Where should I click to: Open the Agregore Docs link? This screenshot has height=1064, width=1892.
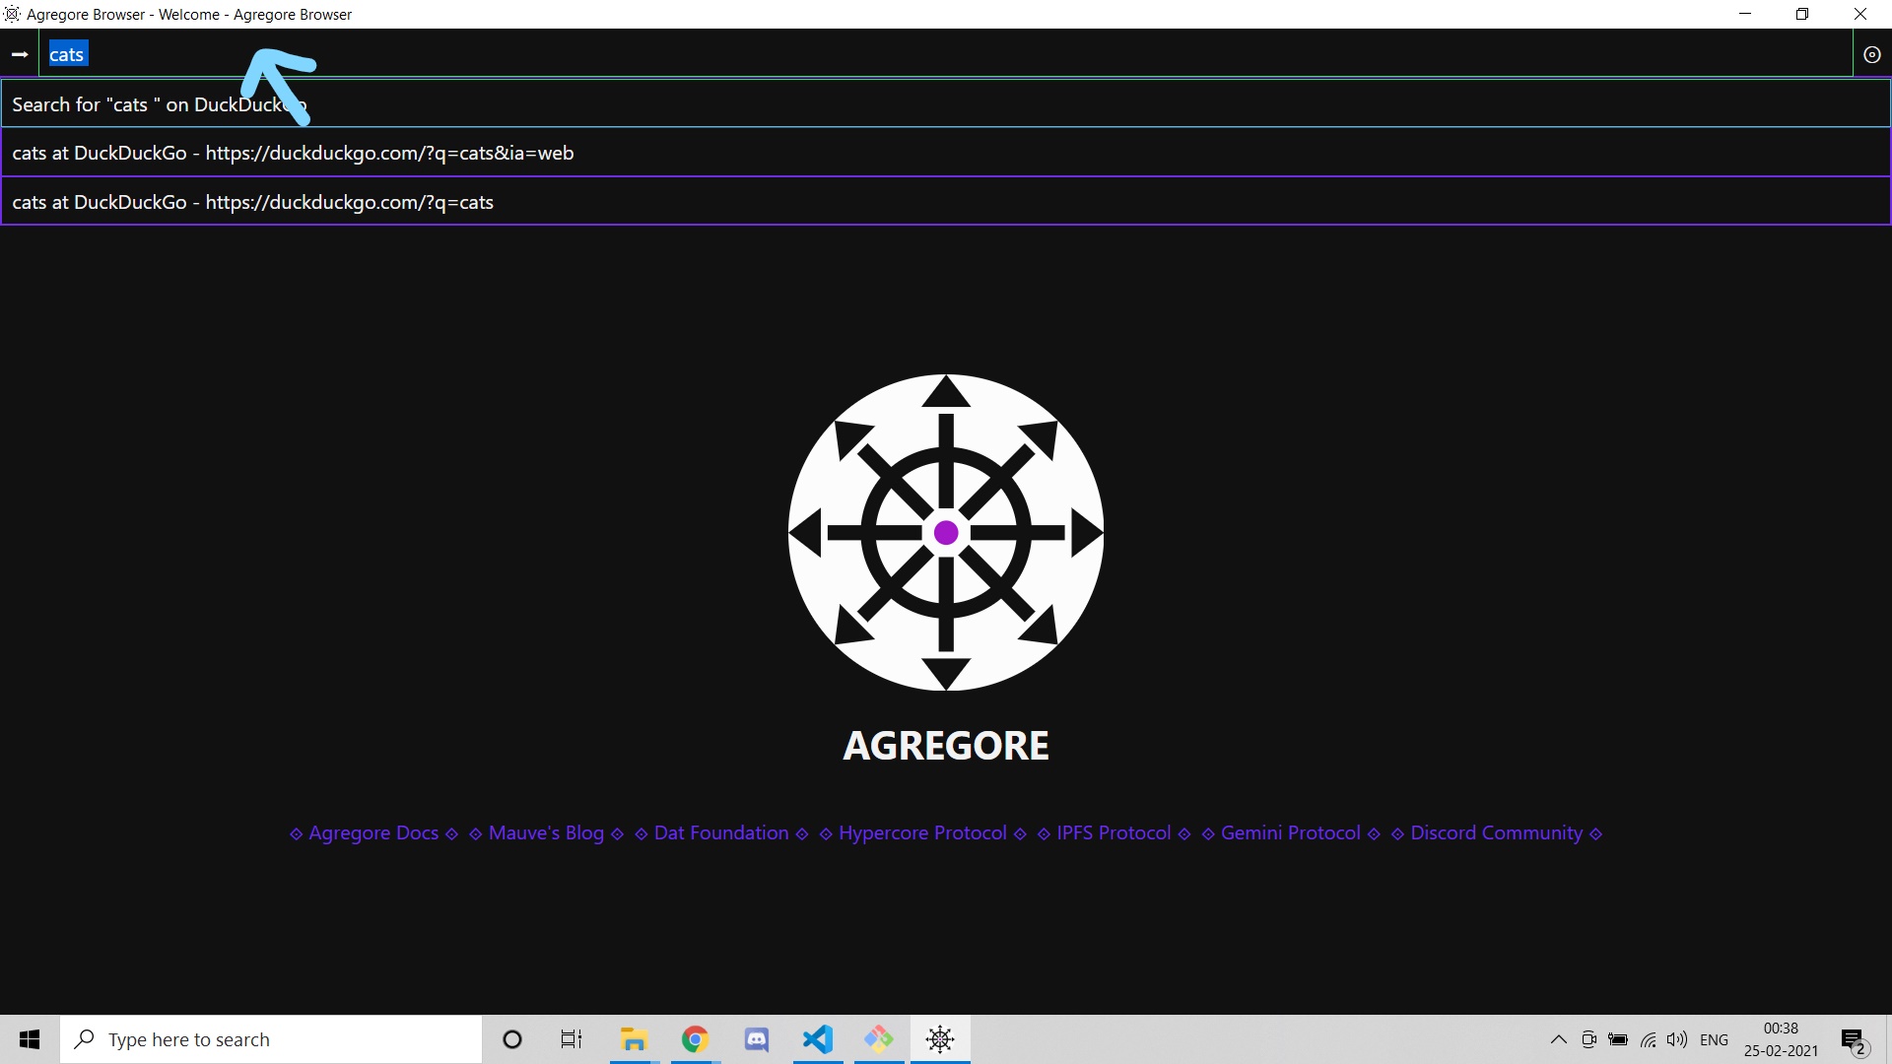[x=373, y=832]
